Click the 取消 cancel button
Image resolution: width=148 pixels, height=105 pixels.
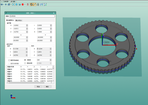click(x=38, y=87)
